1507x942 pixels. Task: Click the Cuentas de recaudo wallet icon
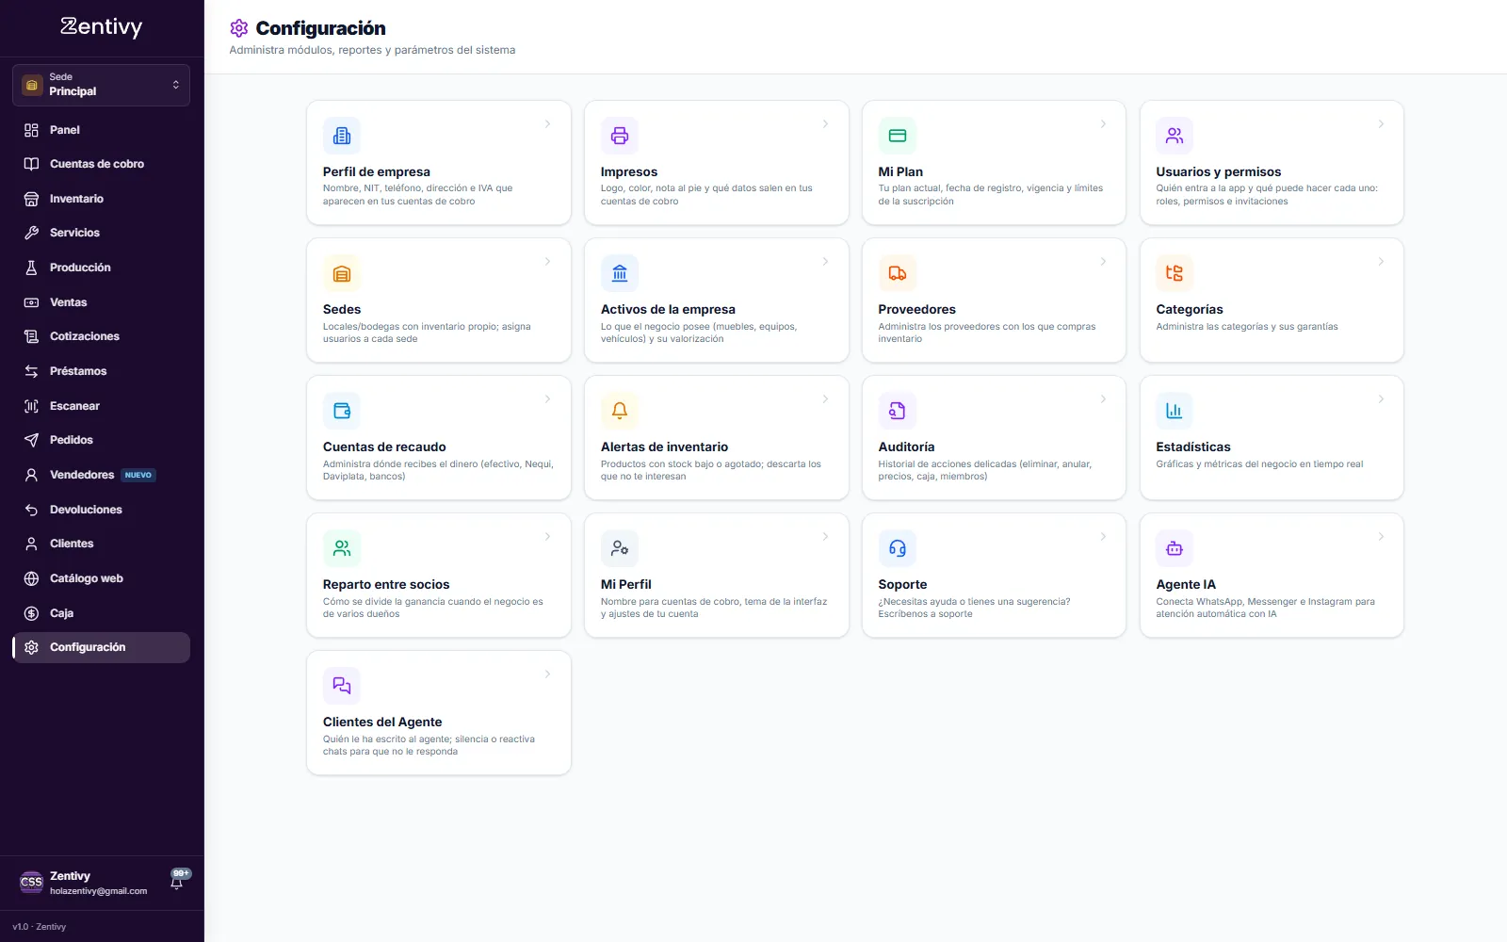[342, 411]
